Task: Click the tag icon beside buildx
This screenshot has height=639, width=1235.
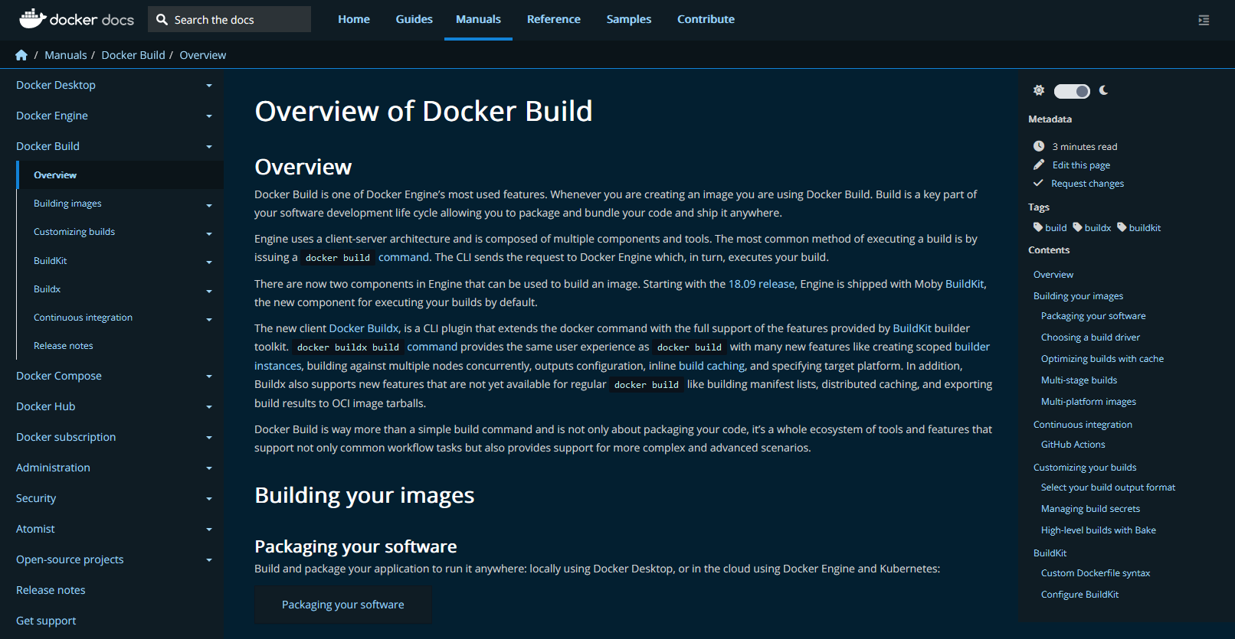Action: pyautogui.click(x=1078, y=227)
